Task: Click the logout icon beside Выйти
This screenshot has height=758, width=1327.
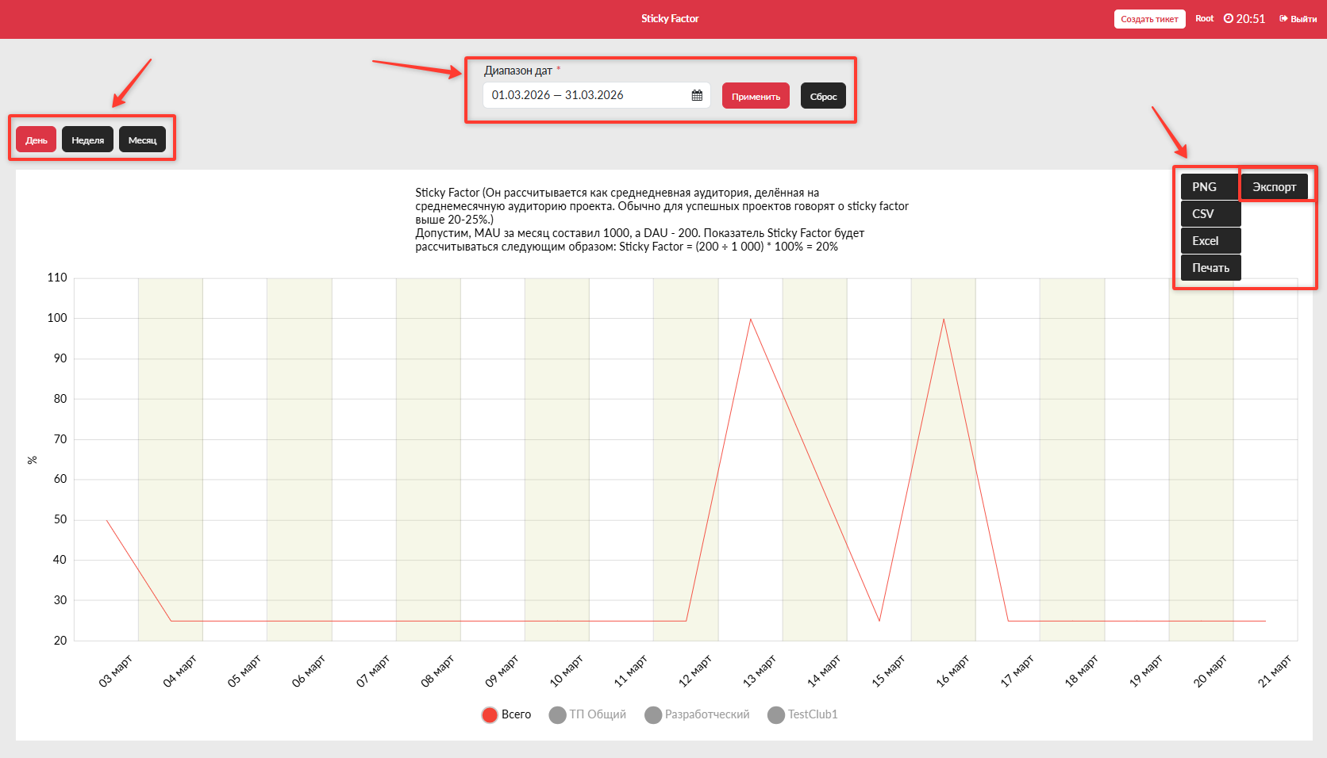Action: coord(1283,18)
